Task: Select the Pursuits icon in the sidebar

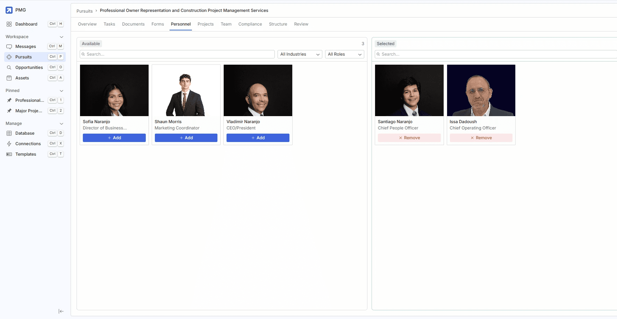Action: click(x=9, y=57)
